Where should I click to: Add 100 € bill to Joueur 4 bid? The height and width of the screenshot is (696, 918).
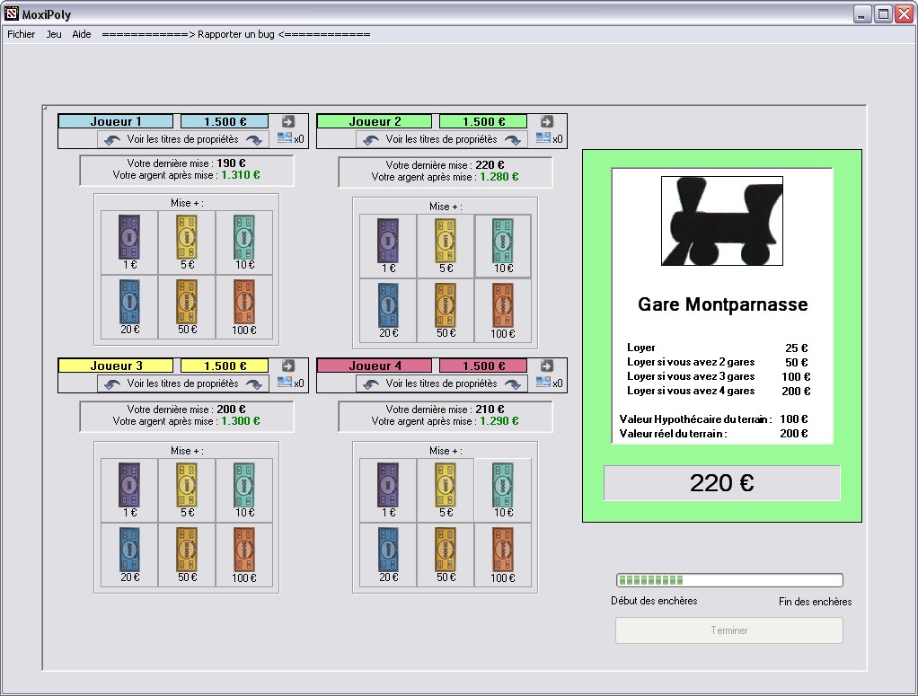coord(503,554)
